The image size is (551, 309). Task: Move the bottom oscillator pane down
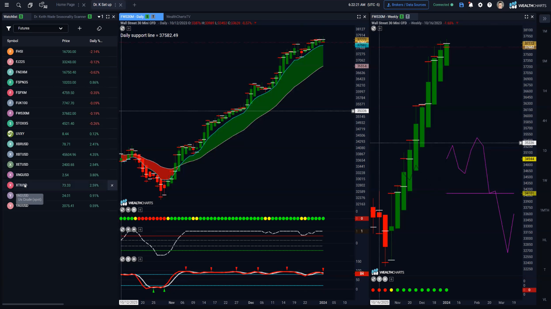128,259
